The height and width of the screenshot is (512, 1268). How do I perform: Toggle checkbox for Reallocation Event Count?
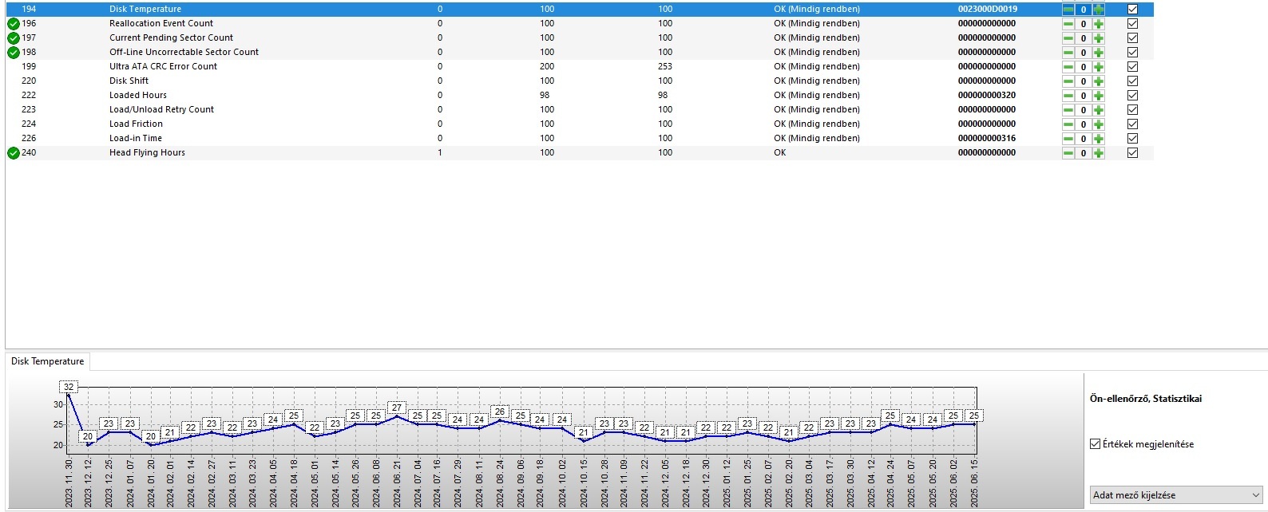[x=1132, y=24]
